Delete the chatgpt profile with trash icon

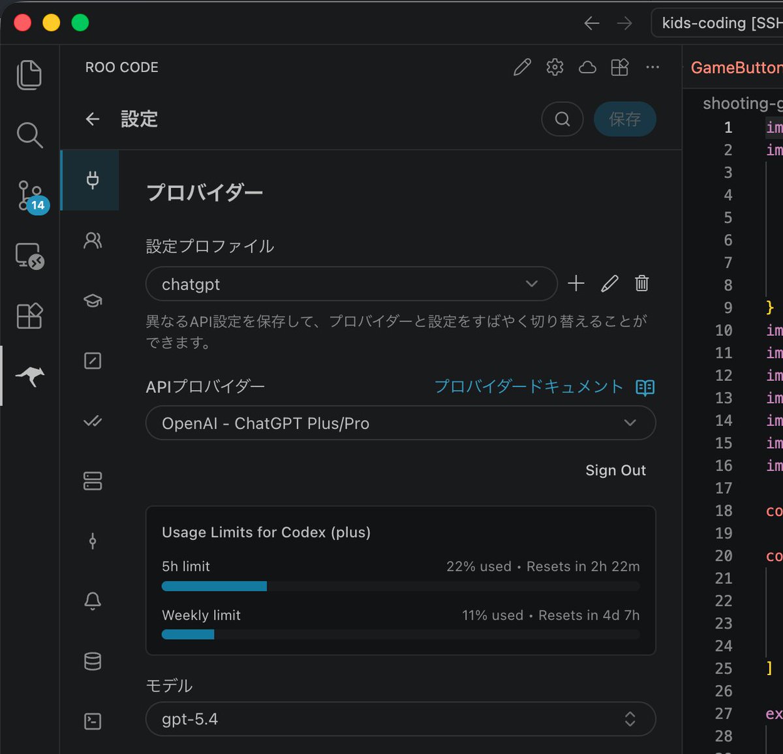tap(642, 283)
